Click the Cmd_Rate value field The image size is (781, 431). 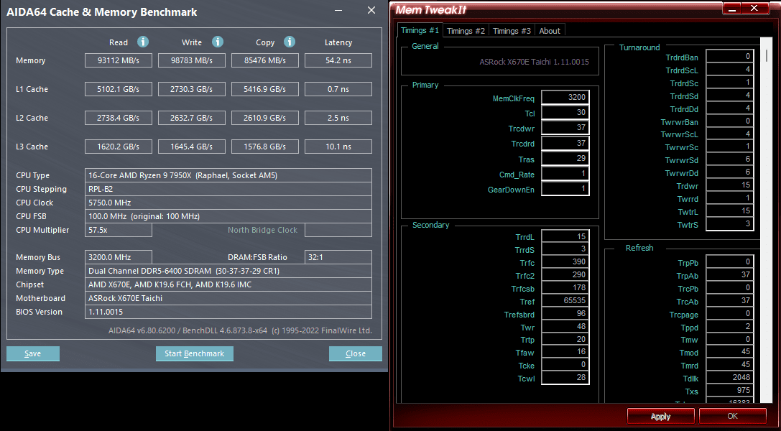point(565,173)
